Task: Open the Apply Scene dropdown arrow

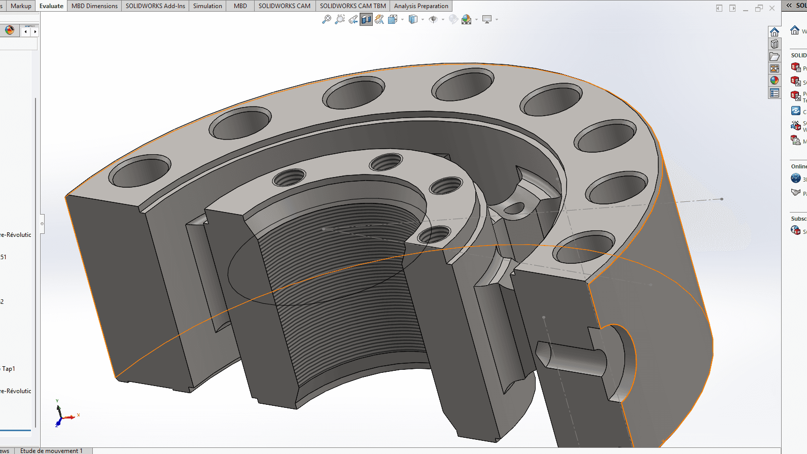Action: 476,20
